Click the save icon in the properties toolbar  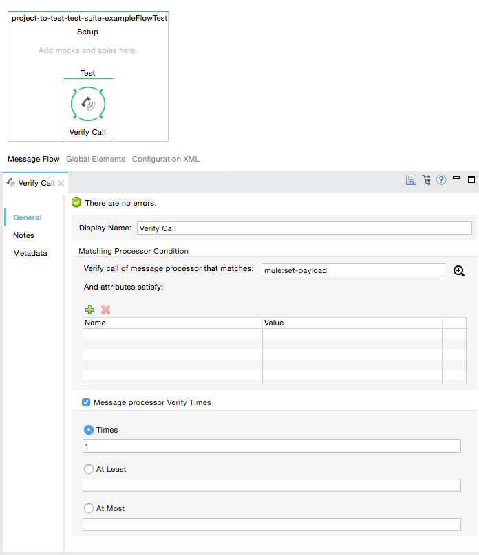tap(411, 180)
